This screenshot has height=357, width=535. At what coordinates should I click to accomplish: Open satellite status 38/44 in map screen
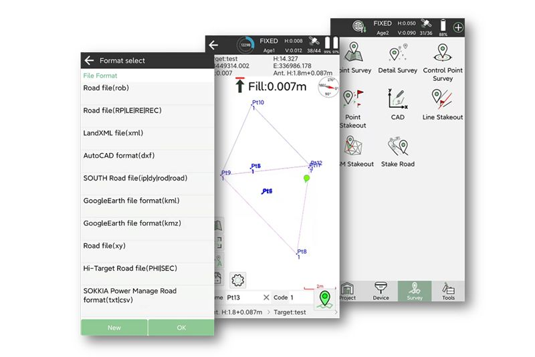pos(314,45)
